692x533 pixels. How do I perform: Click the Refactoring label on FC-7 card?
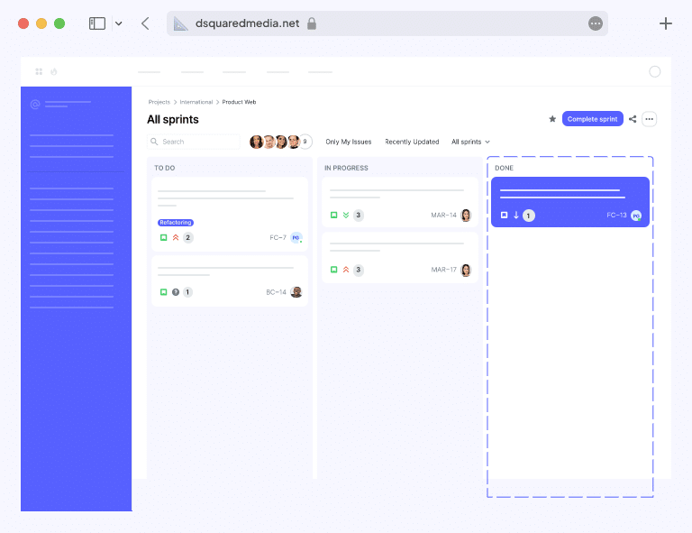(x=175, y=223)
